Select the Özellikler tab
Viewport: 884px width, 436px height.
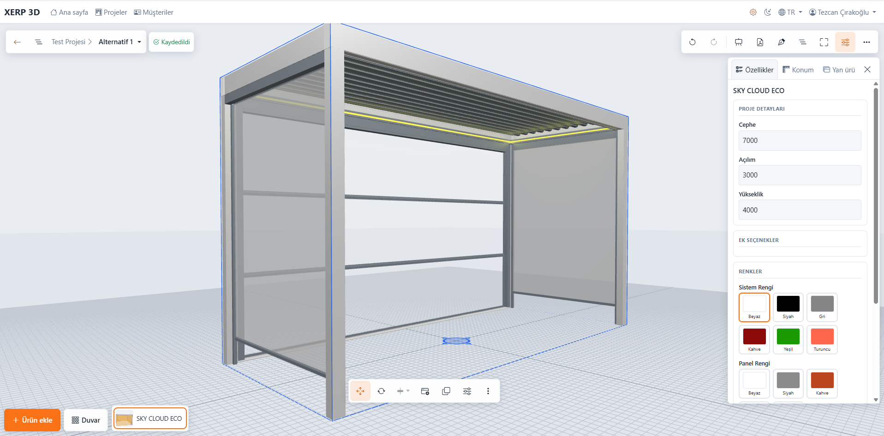click(x=754, y=70)
